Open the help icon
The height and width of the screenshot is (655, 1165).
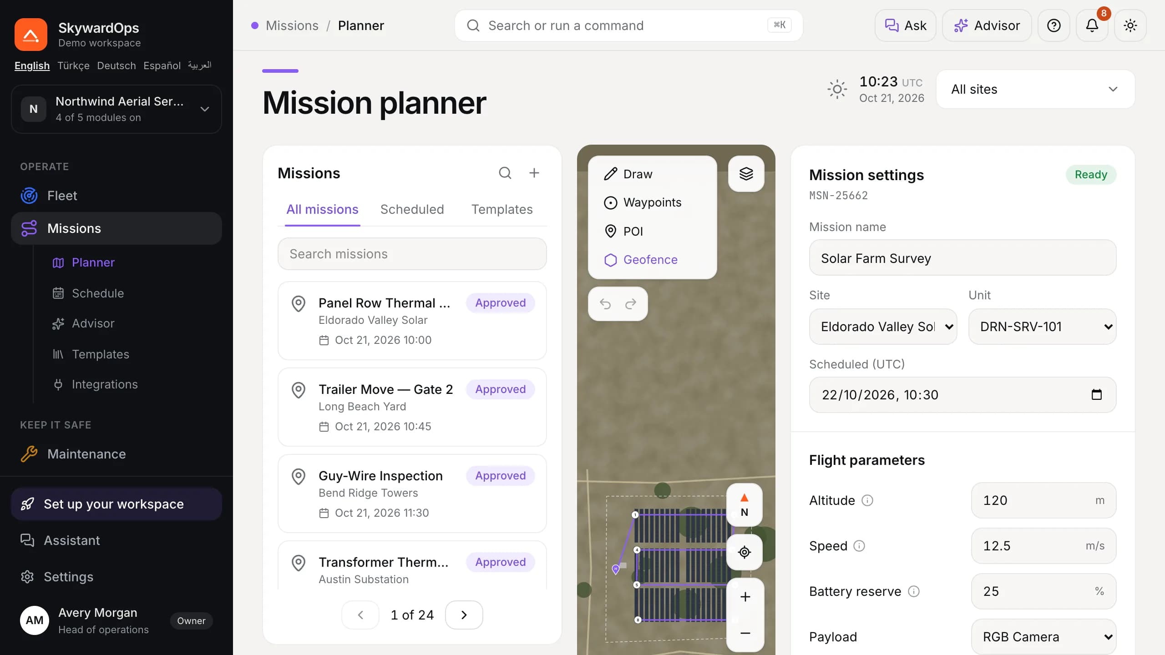pyautogui.click(x=1054, y=25)
